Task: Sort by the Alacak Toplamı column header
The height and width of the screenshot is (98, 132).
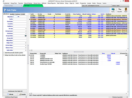Action: (87, 14)
